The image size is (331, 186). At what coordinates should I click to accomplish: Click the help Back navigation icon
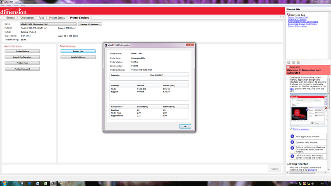[x=289, y=62]
